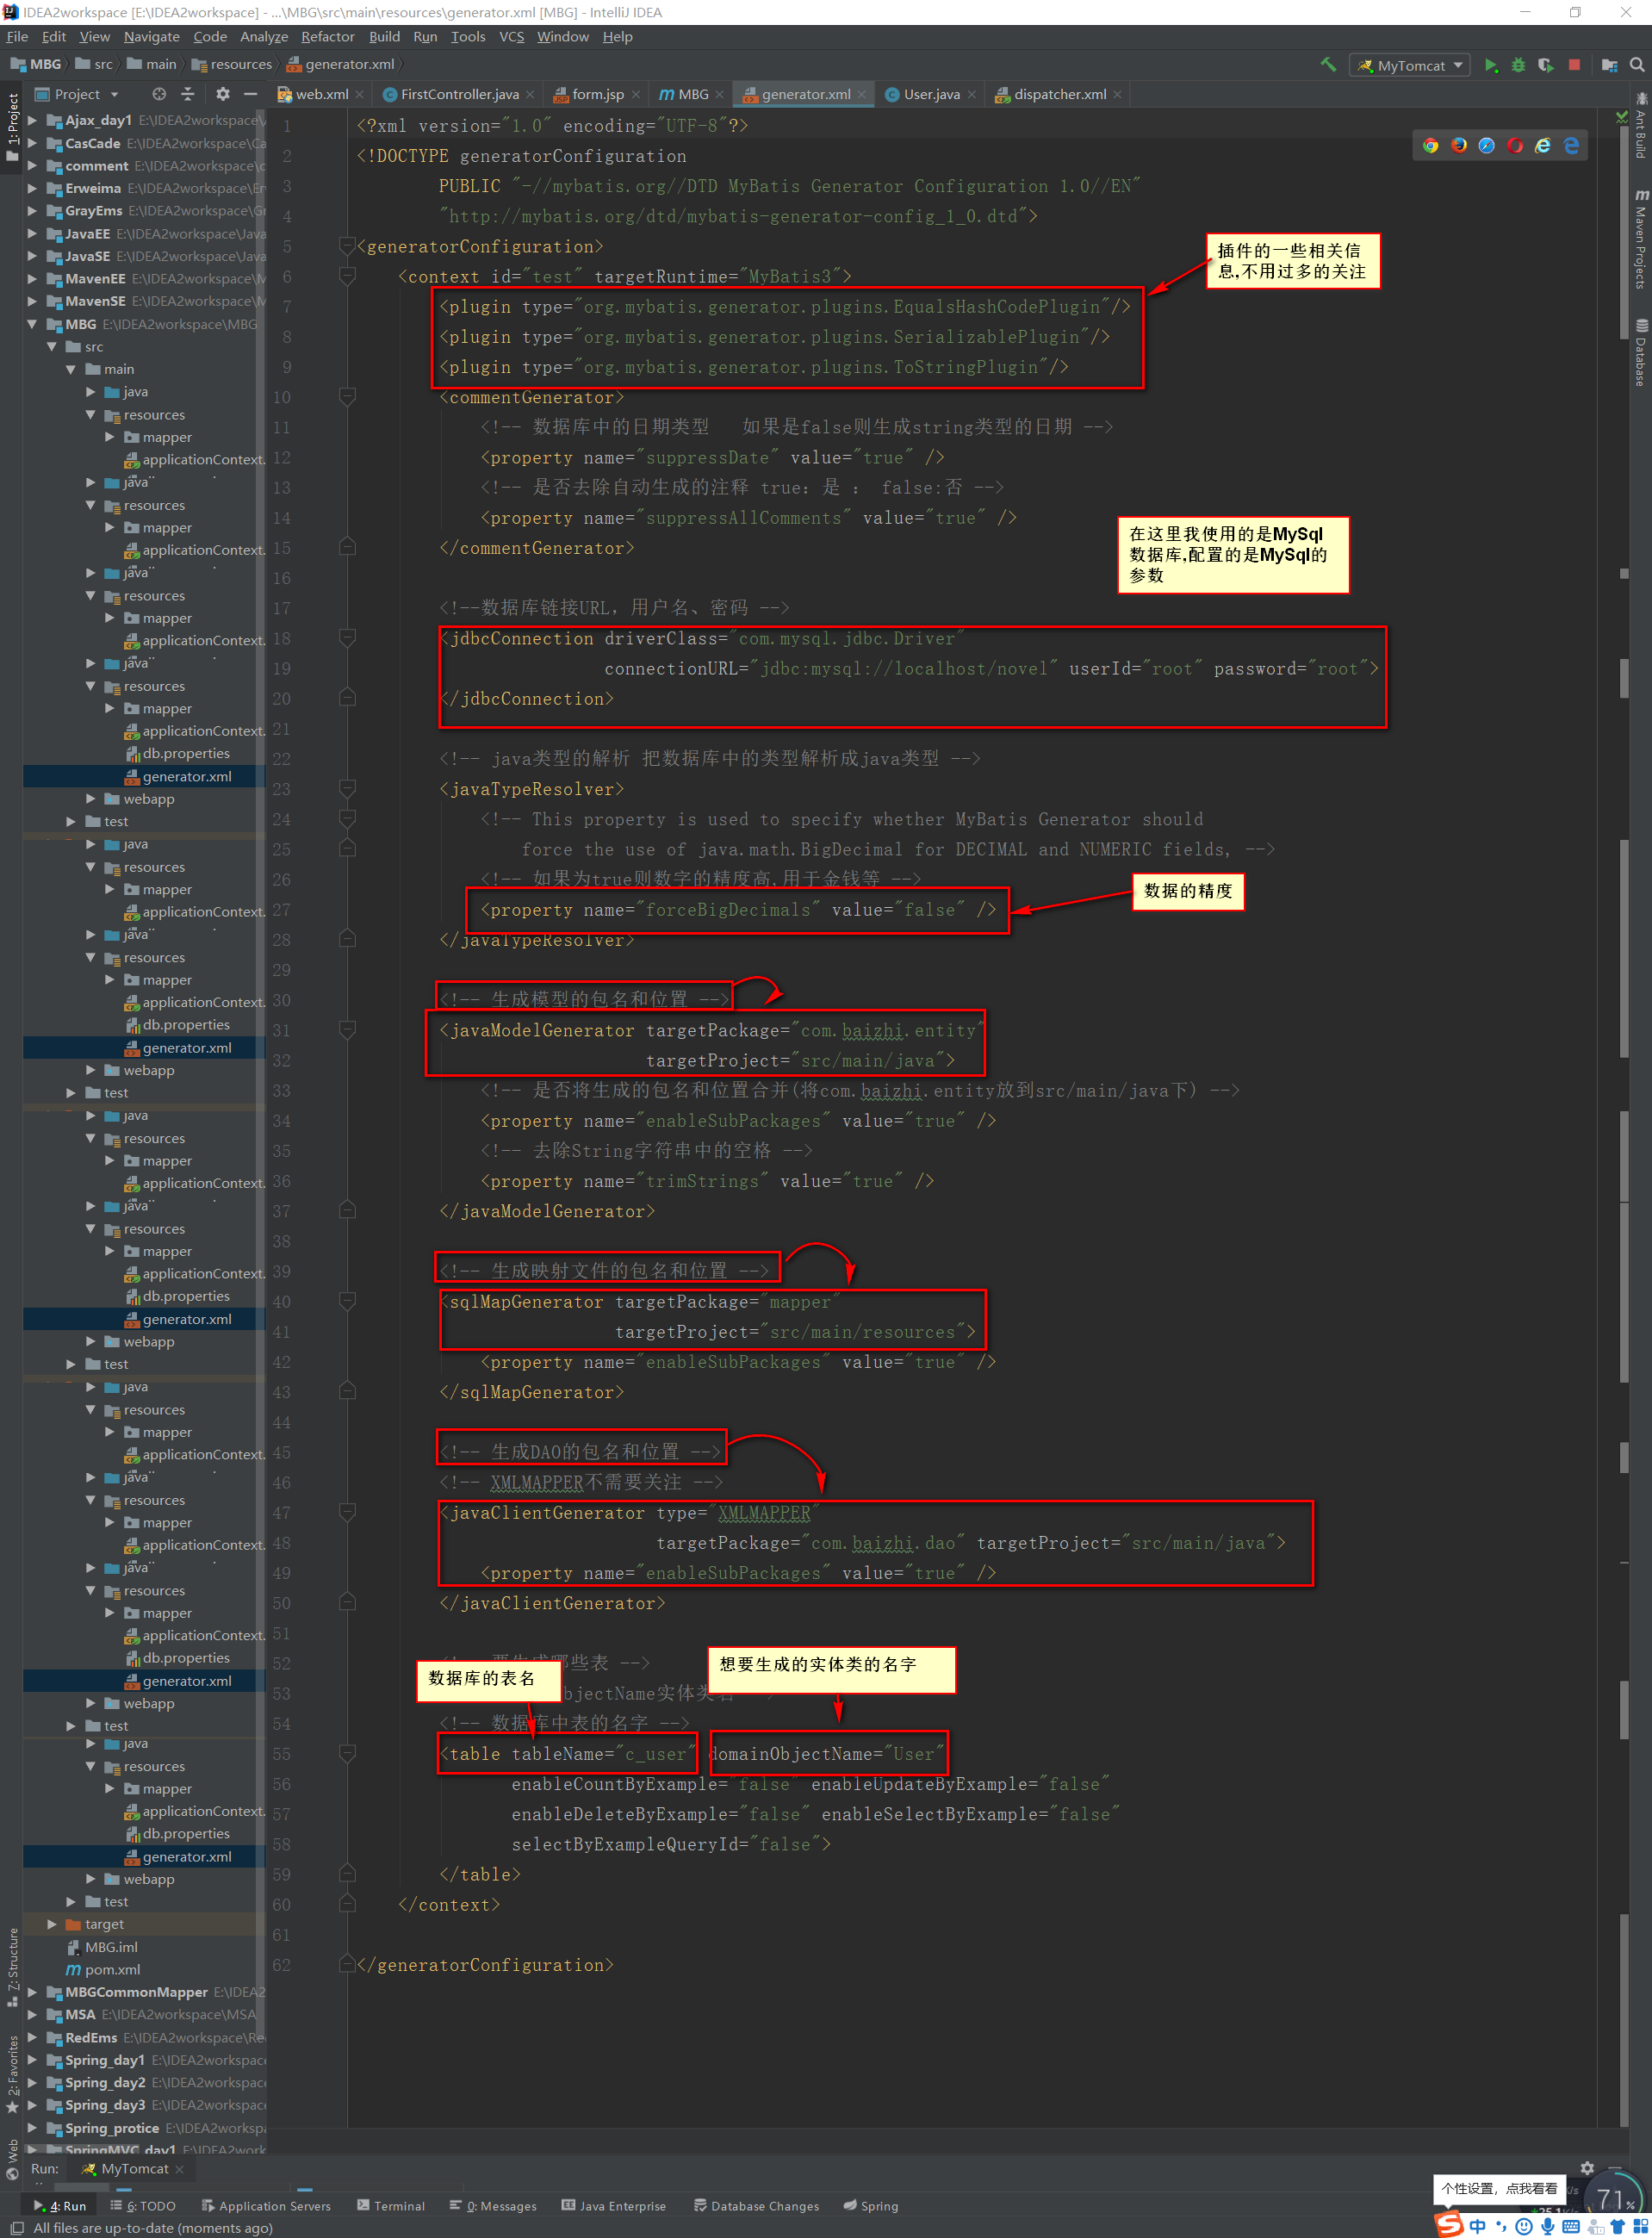Click the tool windows quick-access icon in status bar
The image size is (1652, 2238).
(16, 2228)
